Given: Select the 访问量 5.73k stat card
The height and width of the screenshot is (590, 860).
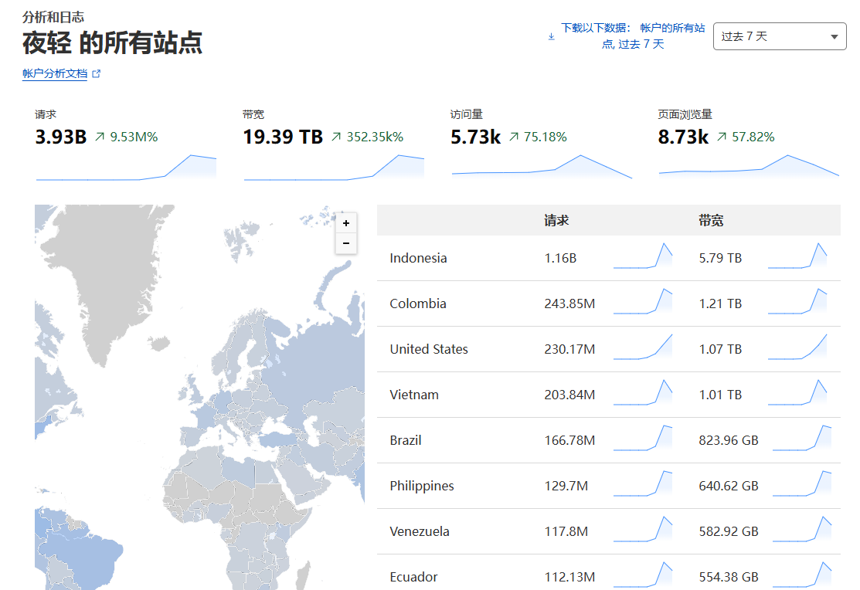Looking at the screenshot, I should click(x=541, y=144).
